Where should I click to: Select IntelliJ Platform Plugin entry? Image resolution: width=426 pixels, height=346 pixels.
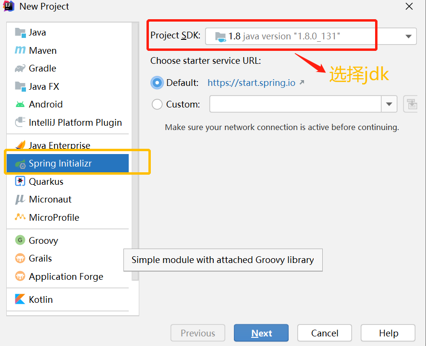pyautogui.click(x=68, y=123)
